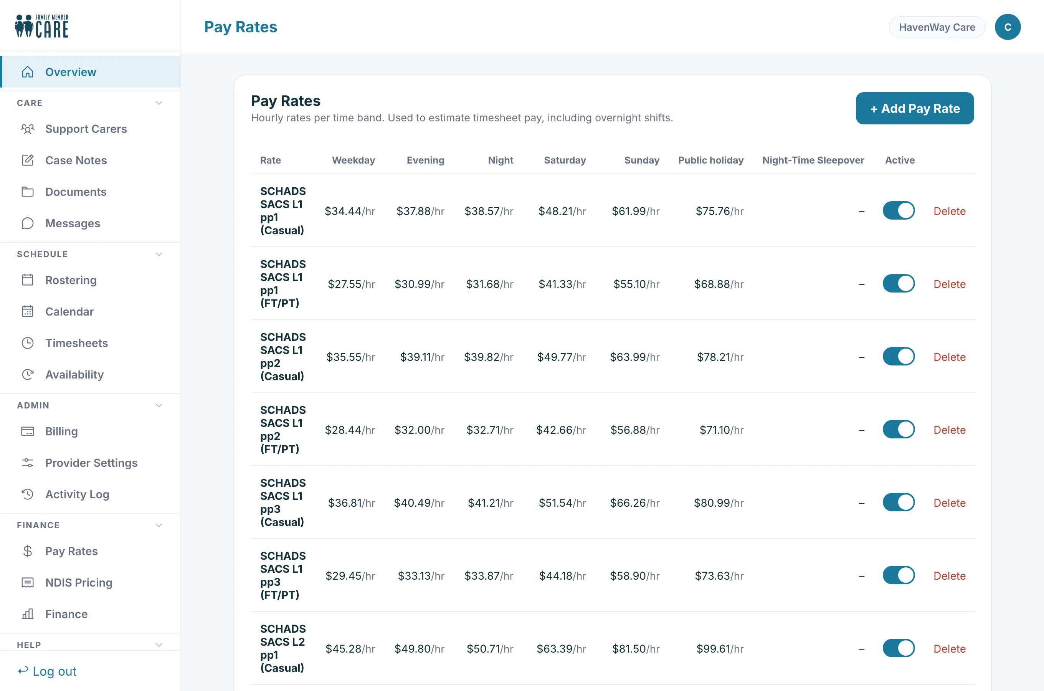Screen dimensions: 1044x691
Task: Click Log out
Action: click(x=47, y=671)
